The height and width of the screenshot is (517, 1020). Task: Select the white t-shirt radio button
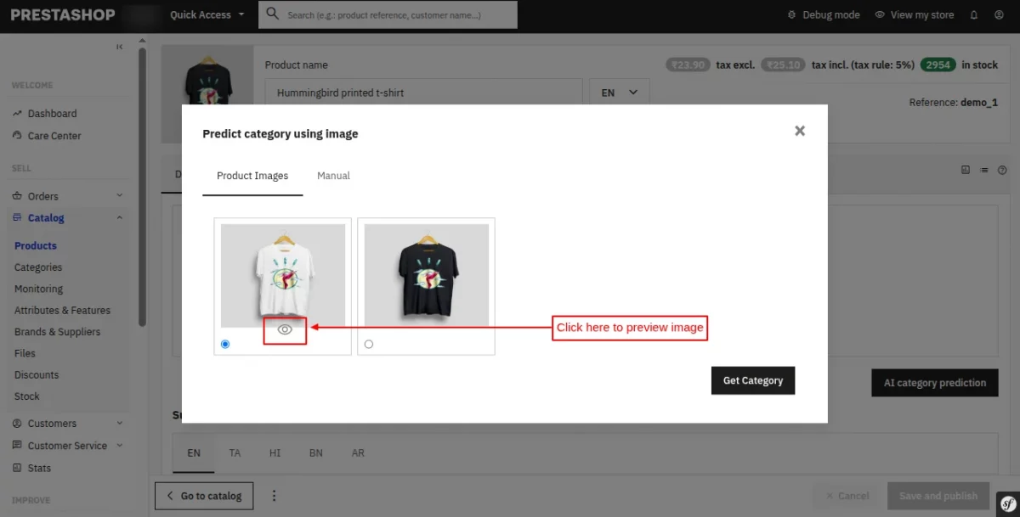(x=224, y=343)
